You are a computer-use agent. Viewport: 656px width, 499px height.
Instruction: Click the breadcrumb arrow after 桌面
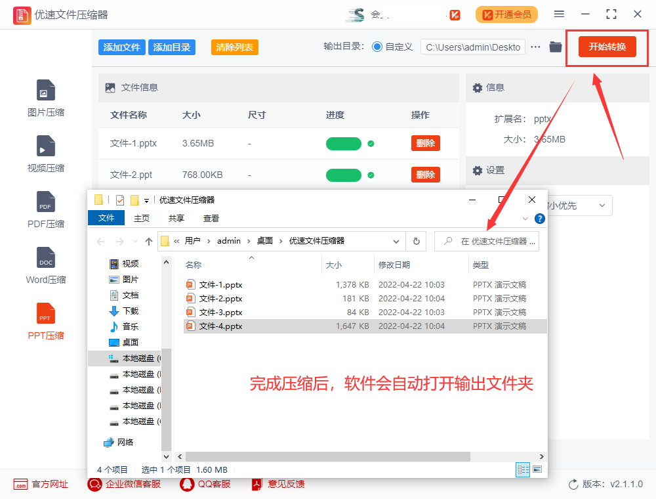pyautogui.click(x=281, y=241)
